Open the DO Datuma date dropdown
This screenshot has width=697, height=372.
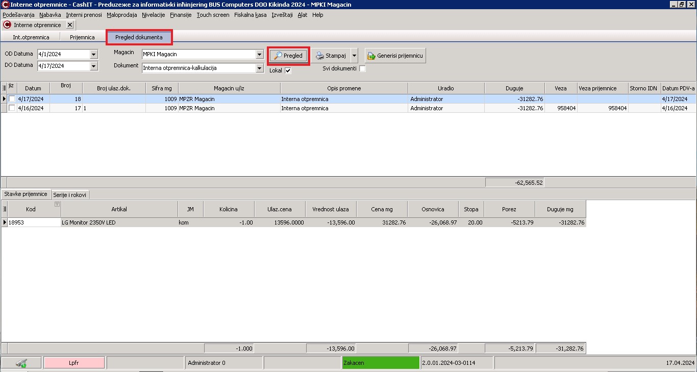pos(93,66)
